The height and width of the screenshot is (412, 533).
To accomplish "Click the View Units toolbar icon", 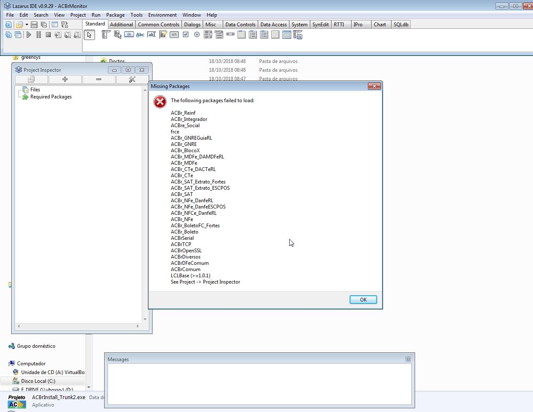I will 8,35.
